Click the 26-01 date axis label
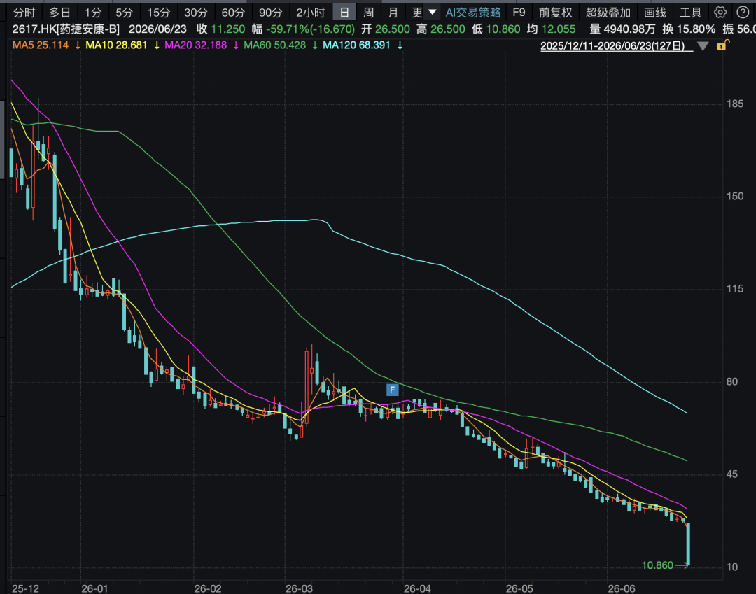The height and width of the screenshot is (594, 756). 94,588
